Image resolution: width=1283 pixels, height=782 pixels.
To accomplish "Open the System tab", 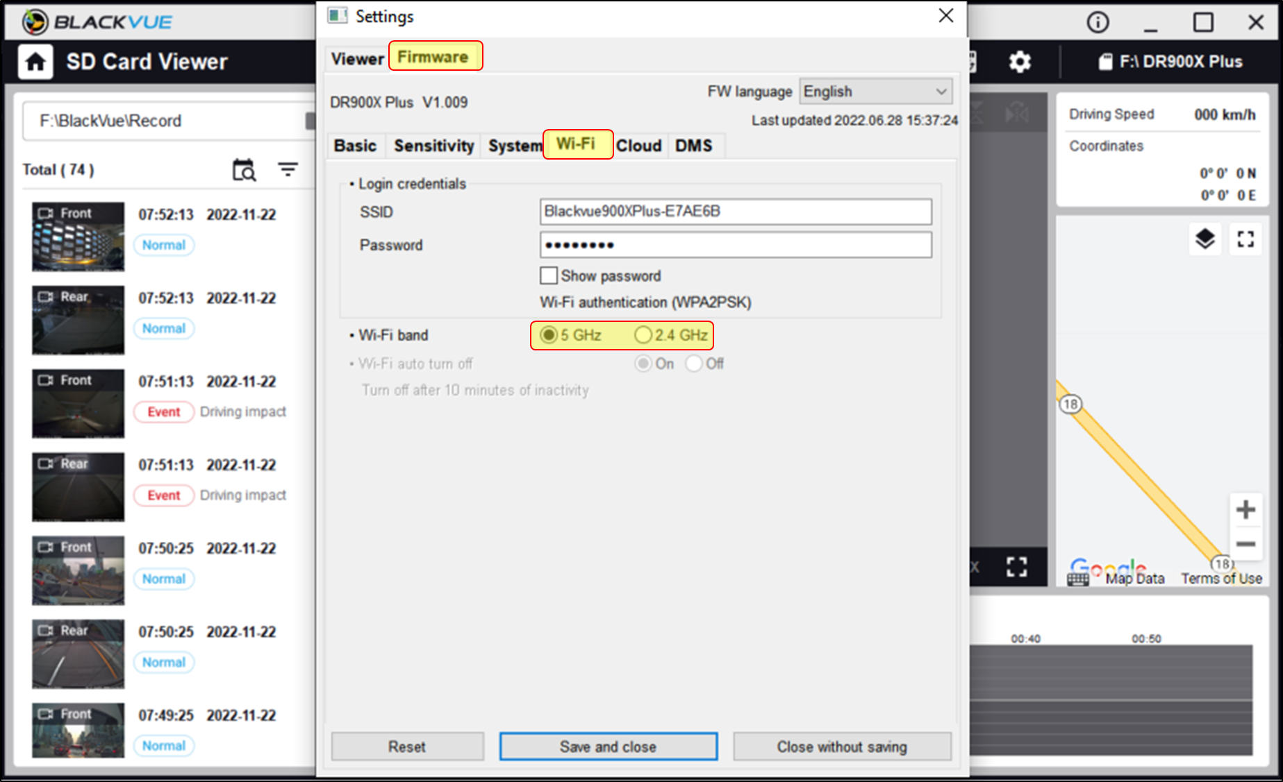I will coord(515,146).
